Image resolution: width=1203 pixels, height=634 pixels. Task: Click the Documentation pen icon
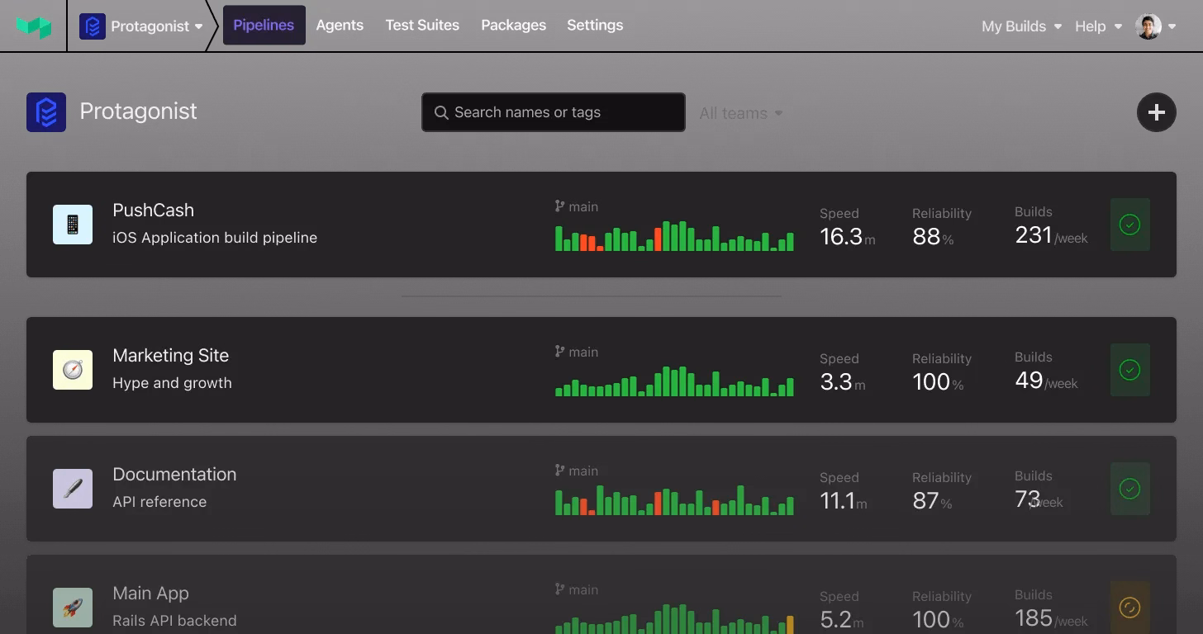pyautogui.click(x=73, y=489)
